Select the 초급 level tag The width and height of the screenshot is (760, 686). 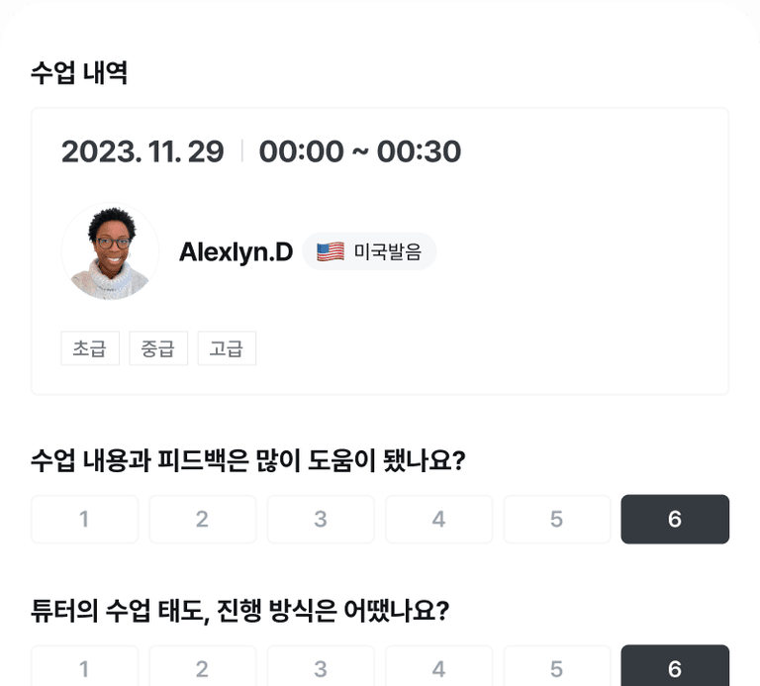90,348
